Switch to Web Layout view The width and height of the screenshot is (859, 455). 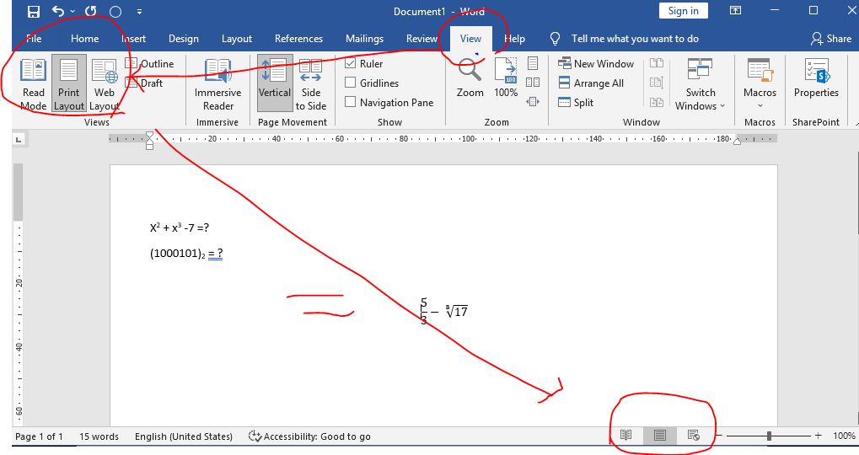105,84
